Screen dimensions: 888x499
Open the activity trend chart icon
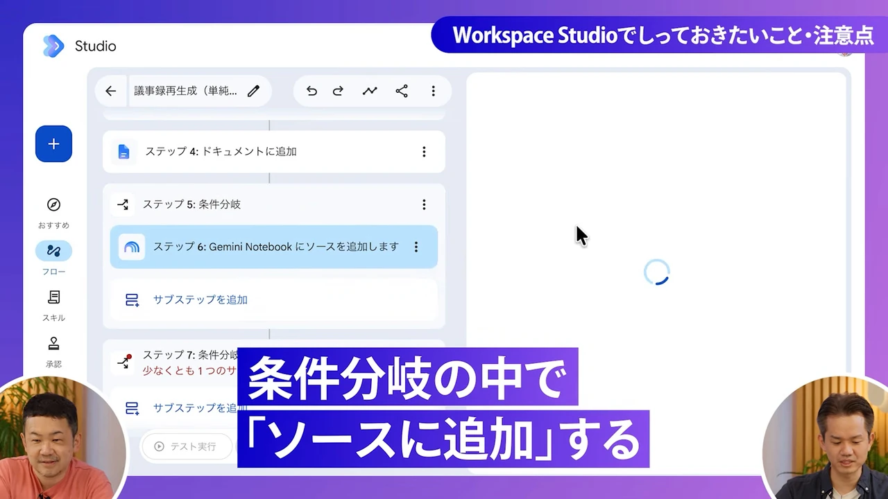tap(370, 91)
